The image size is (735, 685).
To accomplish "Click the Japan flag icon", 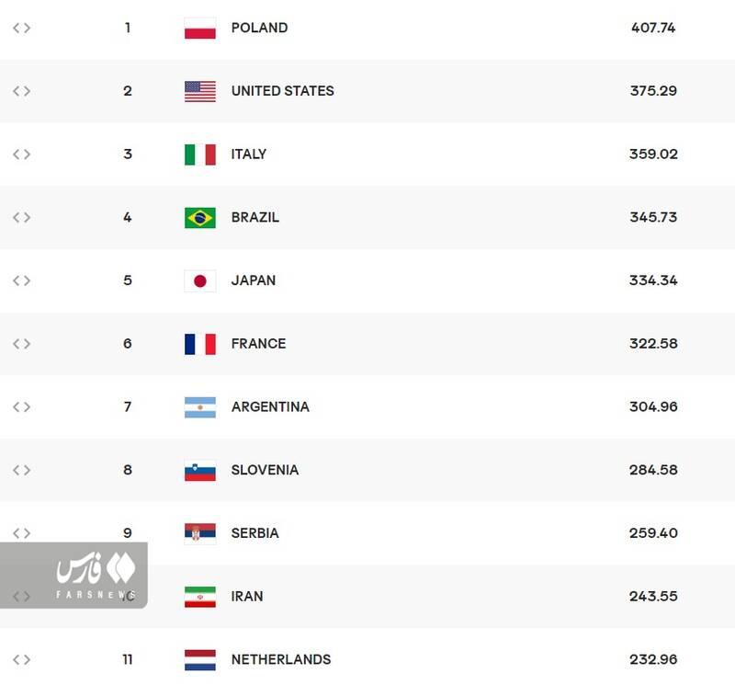I will pyautogui.click(x=200, y=280).
